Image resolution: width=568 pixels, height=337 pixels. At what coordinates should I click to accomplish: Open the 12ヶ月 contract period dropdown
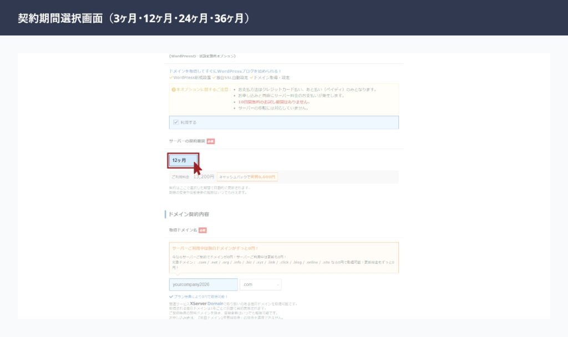(183, 160)
